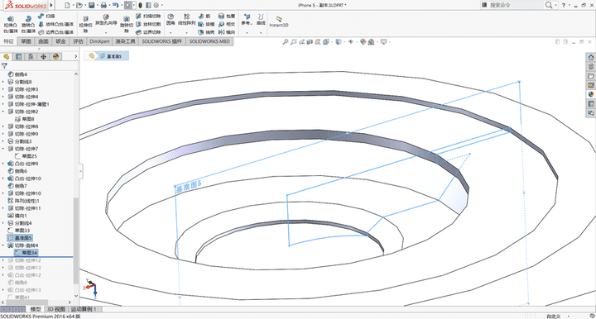
Task: Click the Rebuild traffic light icon
Action: click(140, 5)
